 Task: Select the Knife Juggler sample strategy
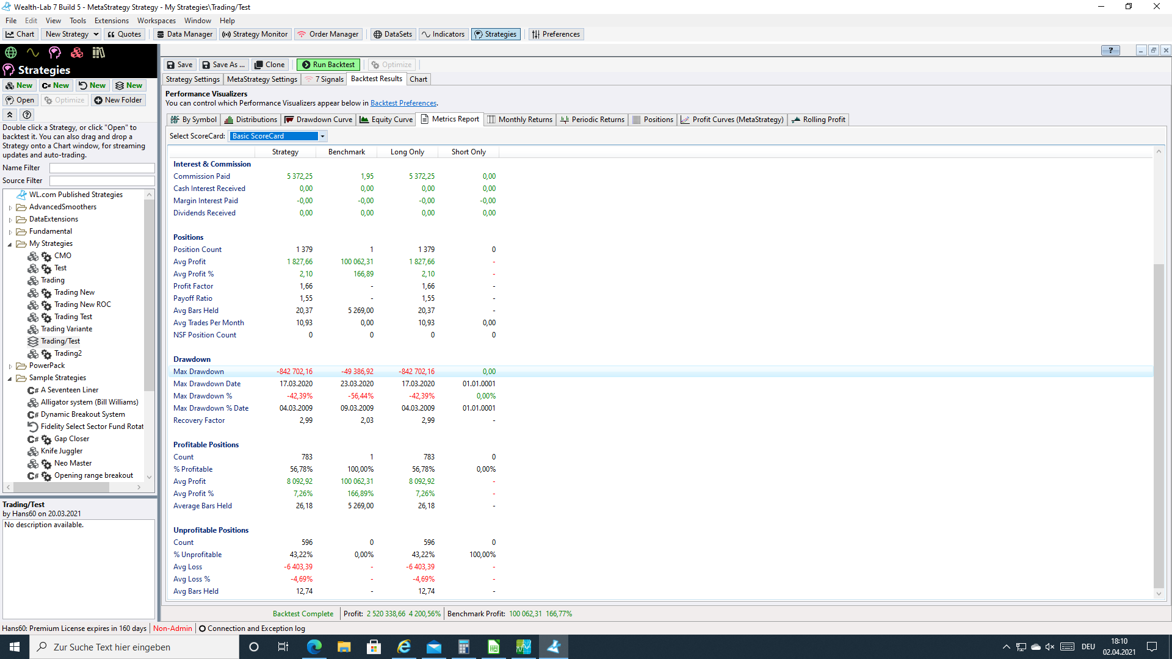pyautogui.click(x=62, y=451)
